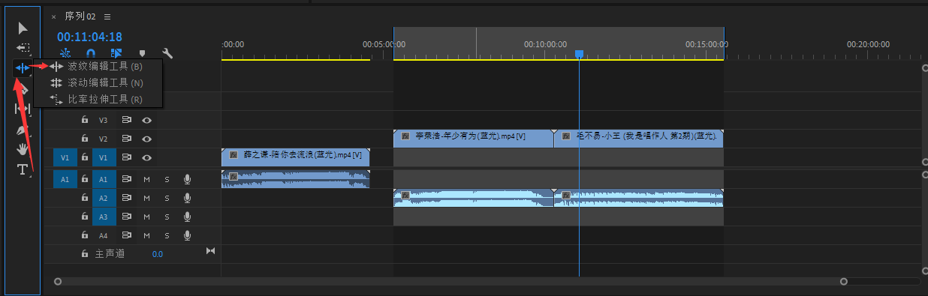928x296 pixels.
Task: Click source patch A1 button
Action: pyautogui.click(x=65, y=179)
